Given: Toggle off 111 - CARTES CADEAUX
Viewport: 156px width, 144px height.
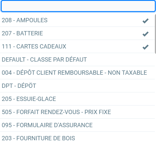Looking at the screenshot, I should (x=77, y=46).
